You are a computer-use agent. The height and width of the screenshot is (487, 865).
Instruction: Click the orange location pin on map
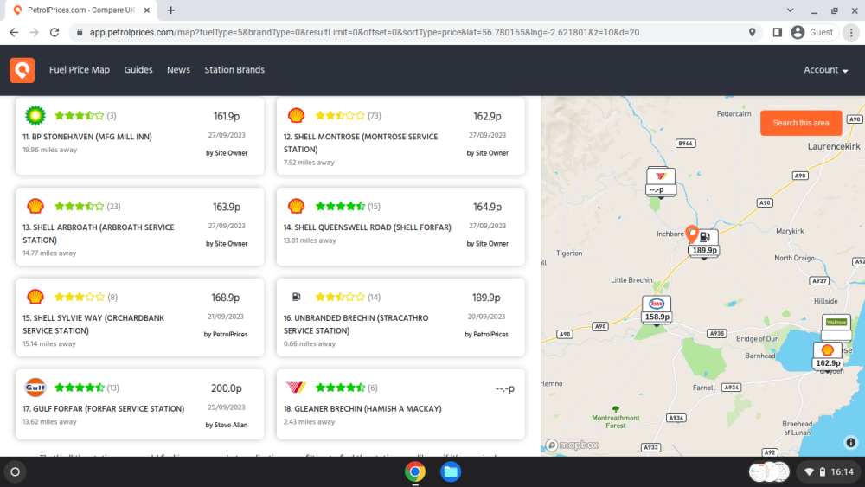click(x=692, y=234)
